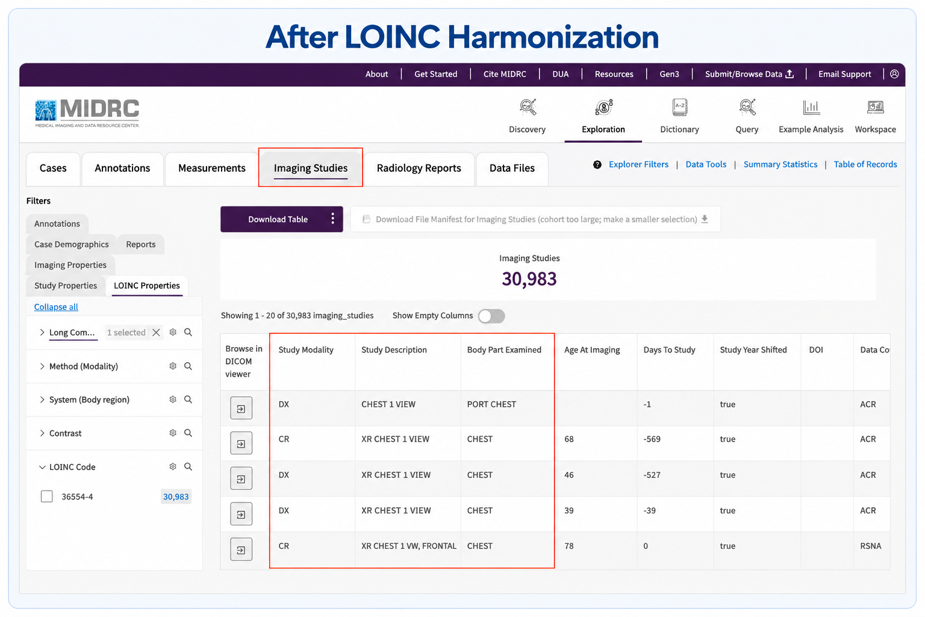Switch to the Cases tab

tap(53, 169)
